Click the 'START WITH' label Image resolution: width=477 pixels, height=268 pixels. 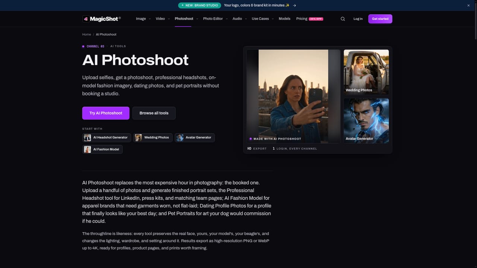coord(92,129)
